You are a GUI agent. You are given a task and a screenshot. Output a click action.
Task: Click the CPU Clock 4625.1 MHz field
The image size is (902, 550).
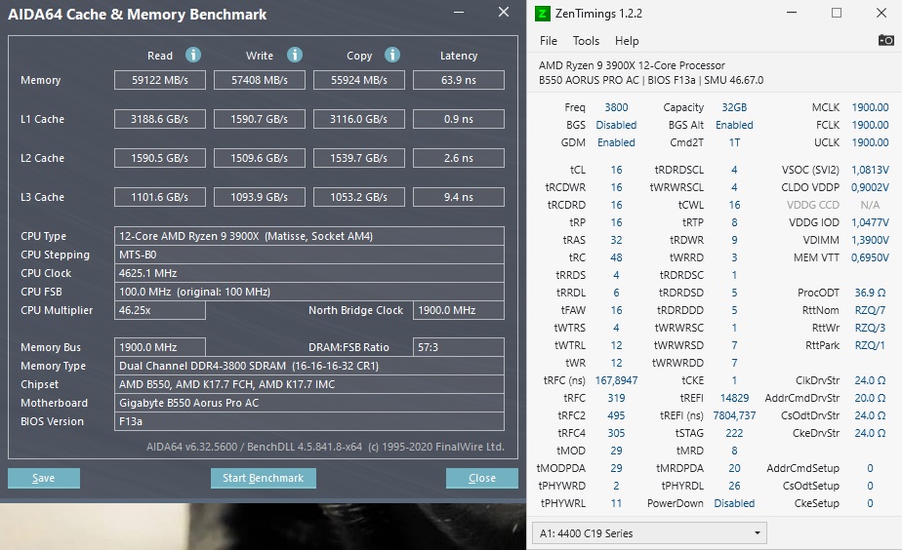pyautogui.click(x=309, y=273)
